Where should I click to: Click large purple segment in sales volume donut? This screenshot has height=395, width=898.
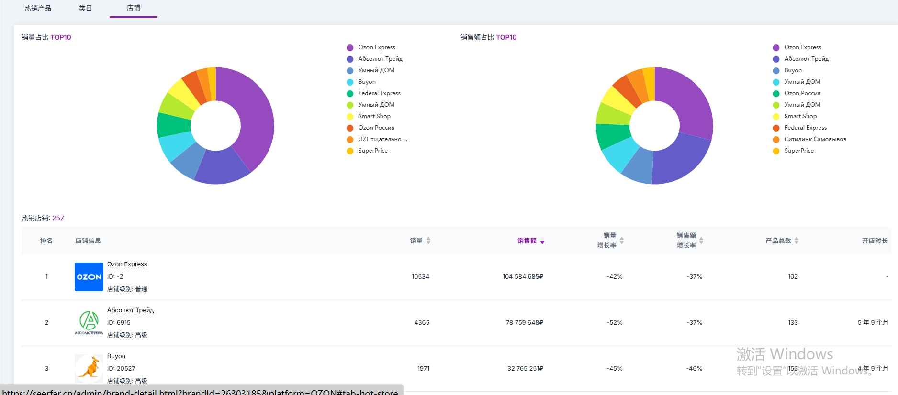(x=254, y=120)
